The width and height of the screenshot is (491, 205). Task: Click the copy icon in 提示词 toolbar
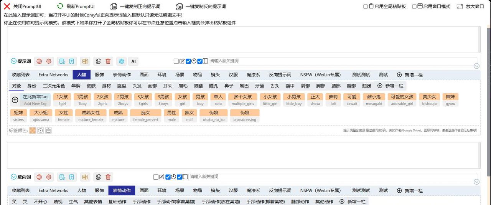pos(99,61)
